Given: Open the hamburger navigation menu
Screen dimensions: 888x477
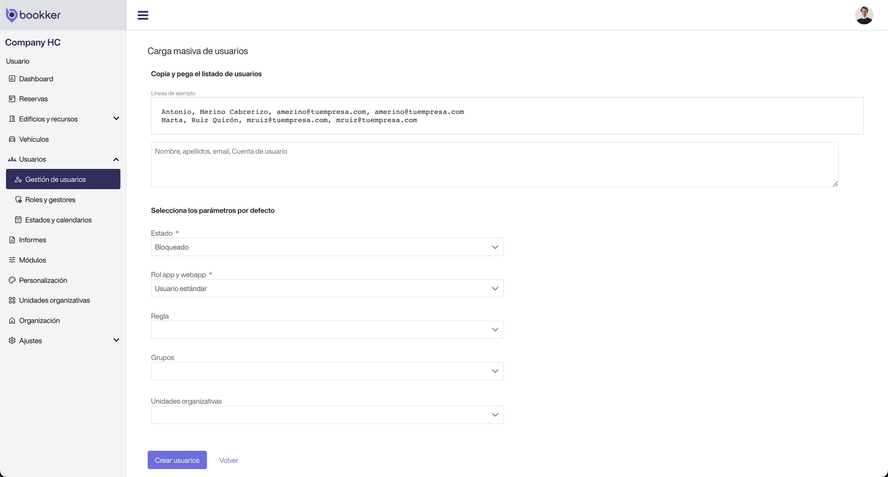Looking at the screenshot, I should point(143,15).
